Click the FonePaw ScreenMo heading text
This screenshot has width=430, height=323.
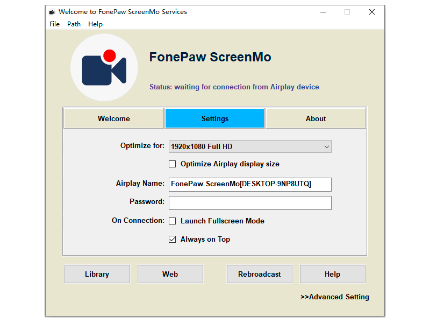tap(210, 57)
